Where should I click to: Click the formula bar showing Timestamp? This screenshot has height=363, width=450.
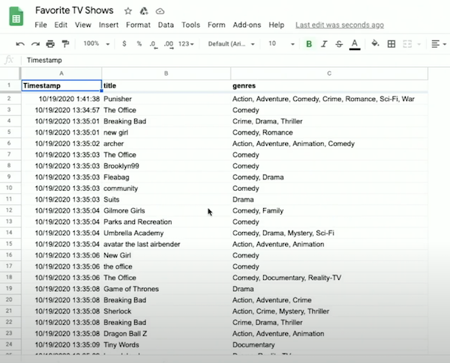pyautogui.click(x=235, y=60)
